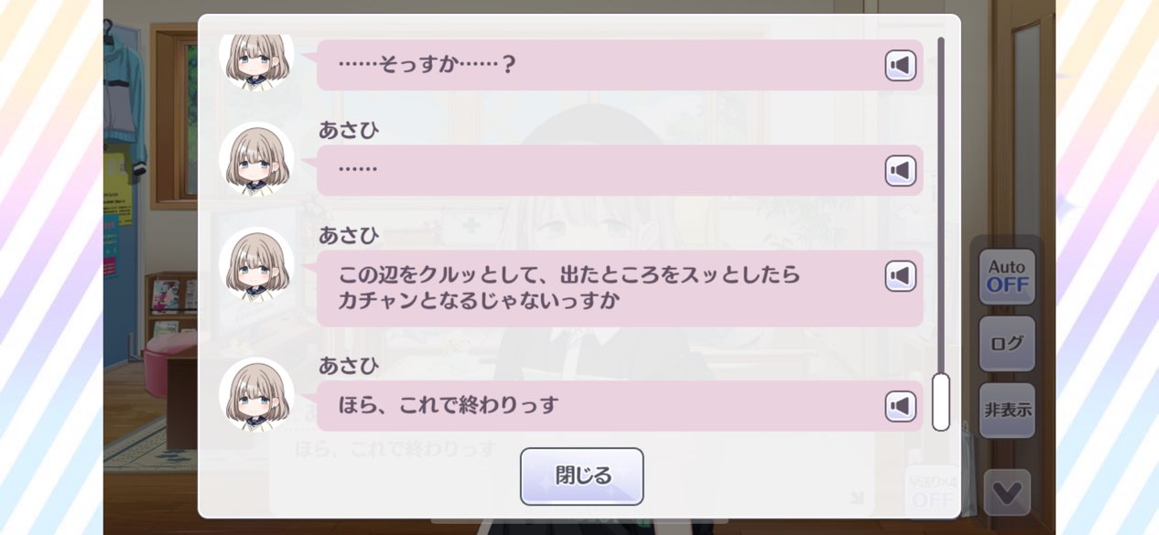Open the ログ backlog button
The width and height of the screenshot is (1159, 535).
tap(1007, 344)
